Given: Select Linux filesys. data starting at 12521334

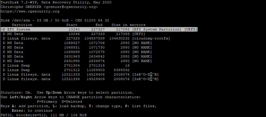Looking at the screenshot, I should (81, 79).
